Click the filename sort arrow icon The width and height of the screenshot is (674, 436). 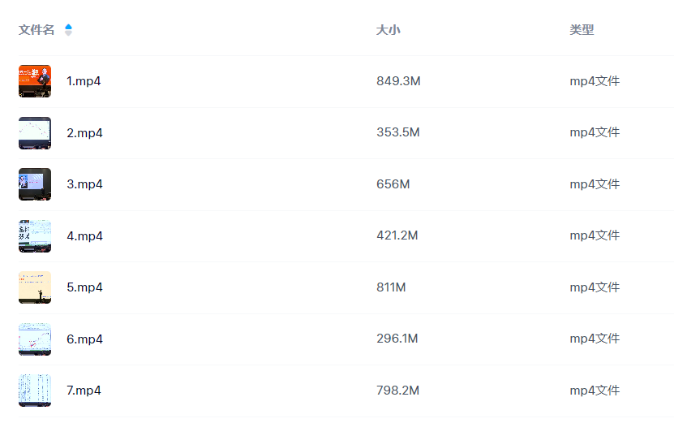pos(68,30)
